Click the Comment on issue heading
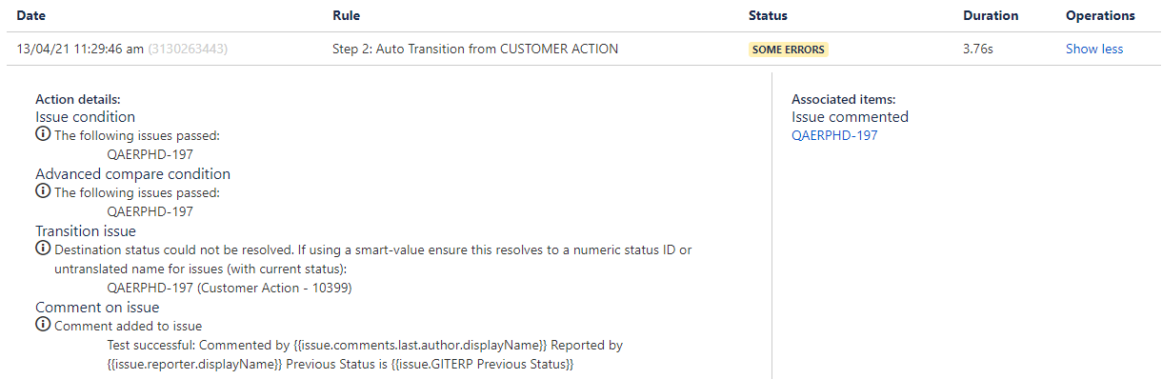This screenshot has height=379, width=1162. (x=97, y=307)
